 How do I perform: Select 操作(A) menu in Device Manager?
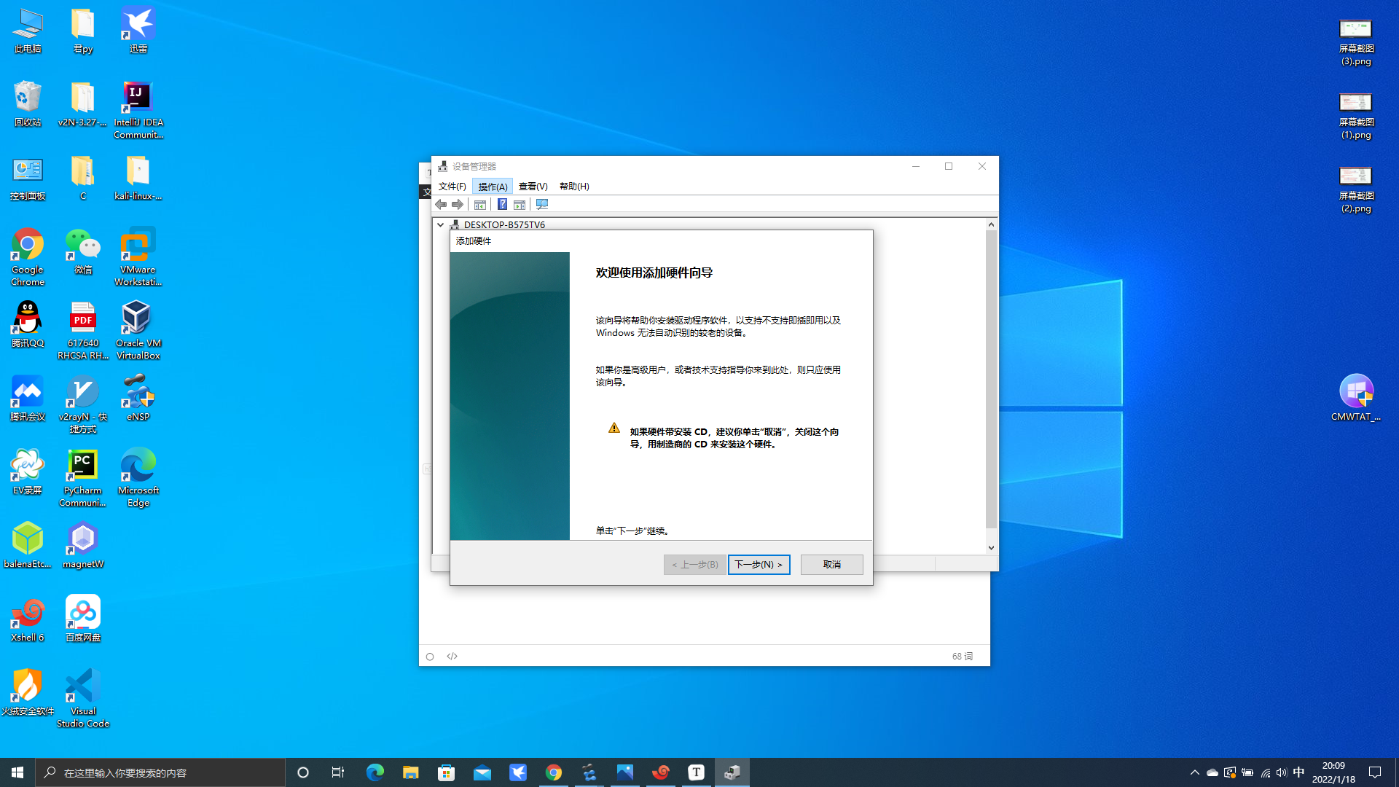(x=493, y=186)
